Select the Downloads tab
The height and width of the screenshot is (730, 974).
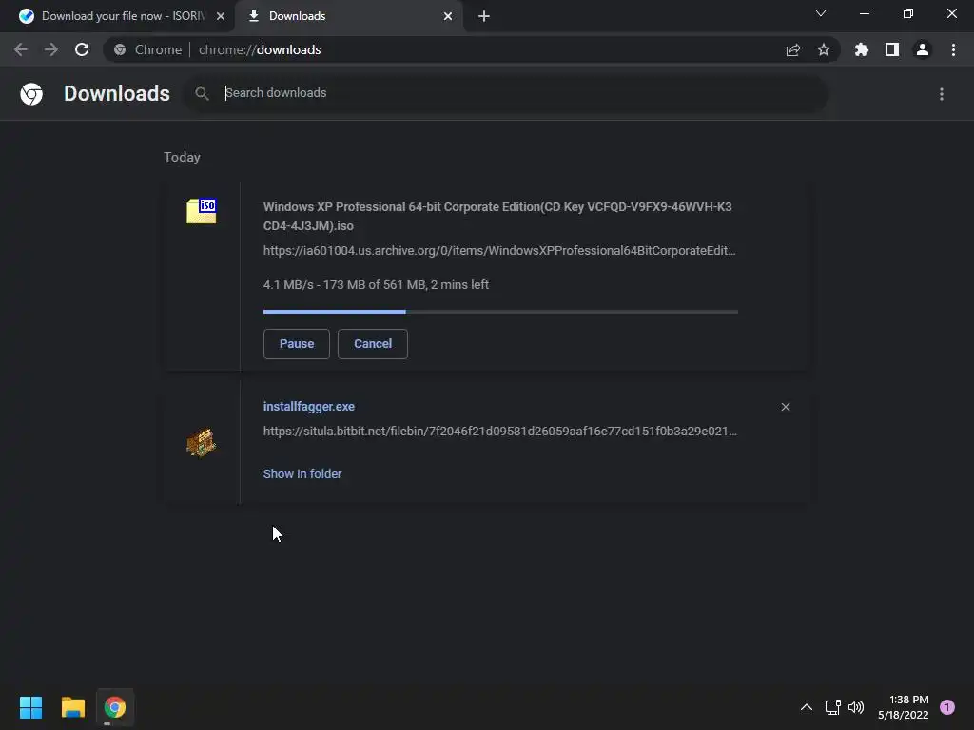click(348, 16)
